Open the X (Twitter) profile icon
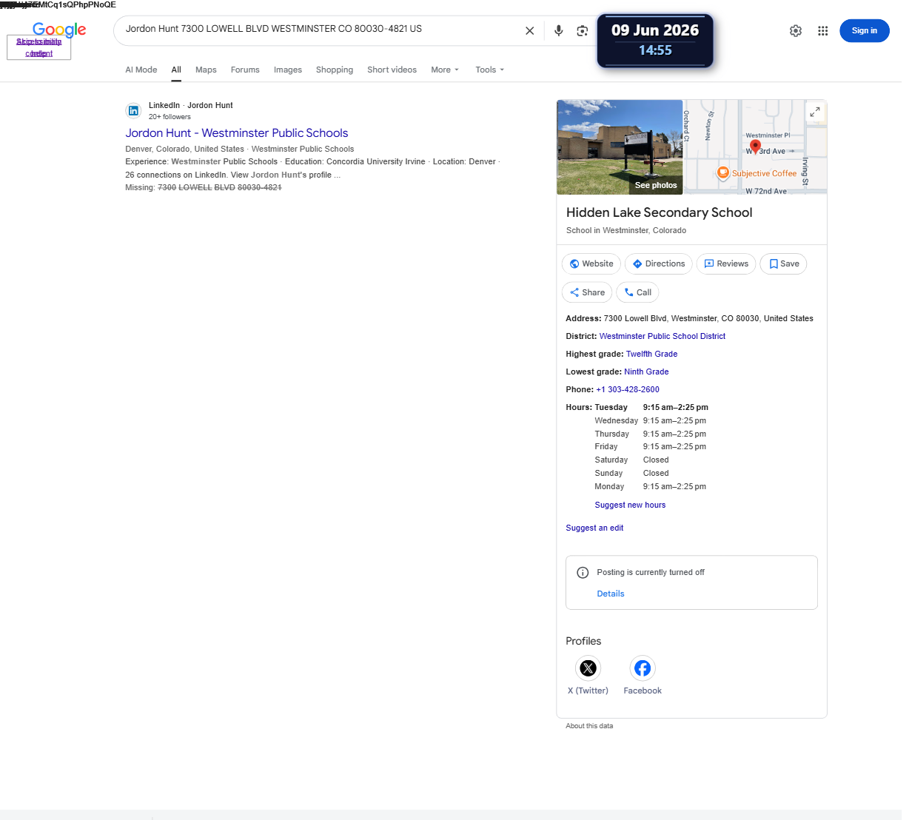Viewport: 909px width, 820px height. pos(588,668)
